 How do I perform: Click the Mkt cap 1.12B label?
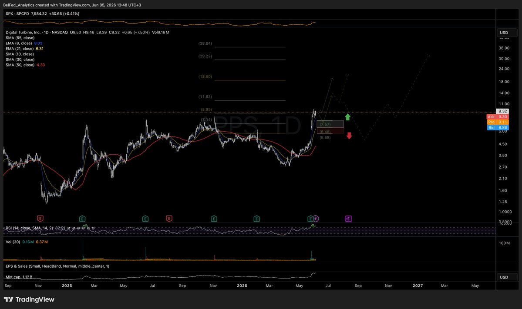pyautogui.click(x=19, y=277)
